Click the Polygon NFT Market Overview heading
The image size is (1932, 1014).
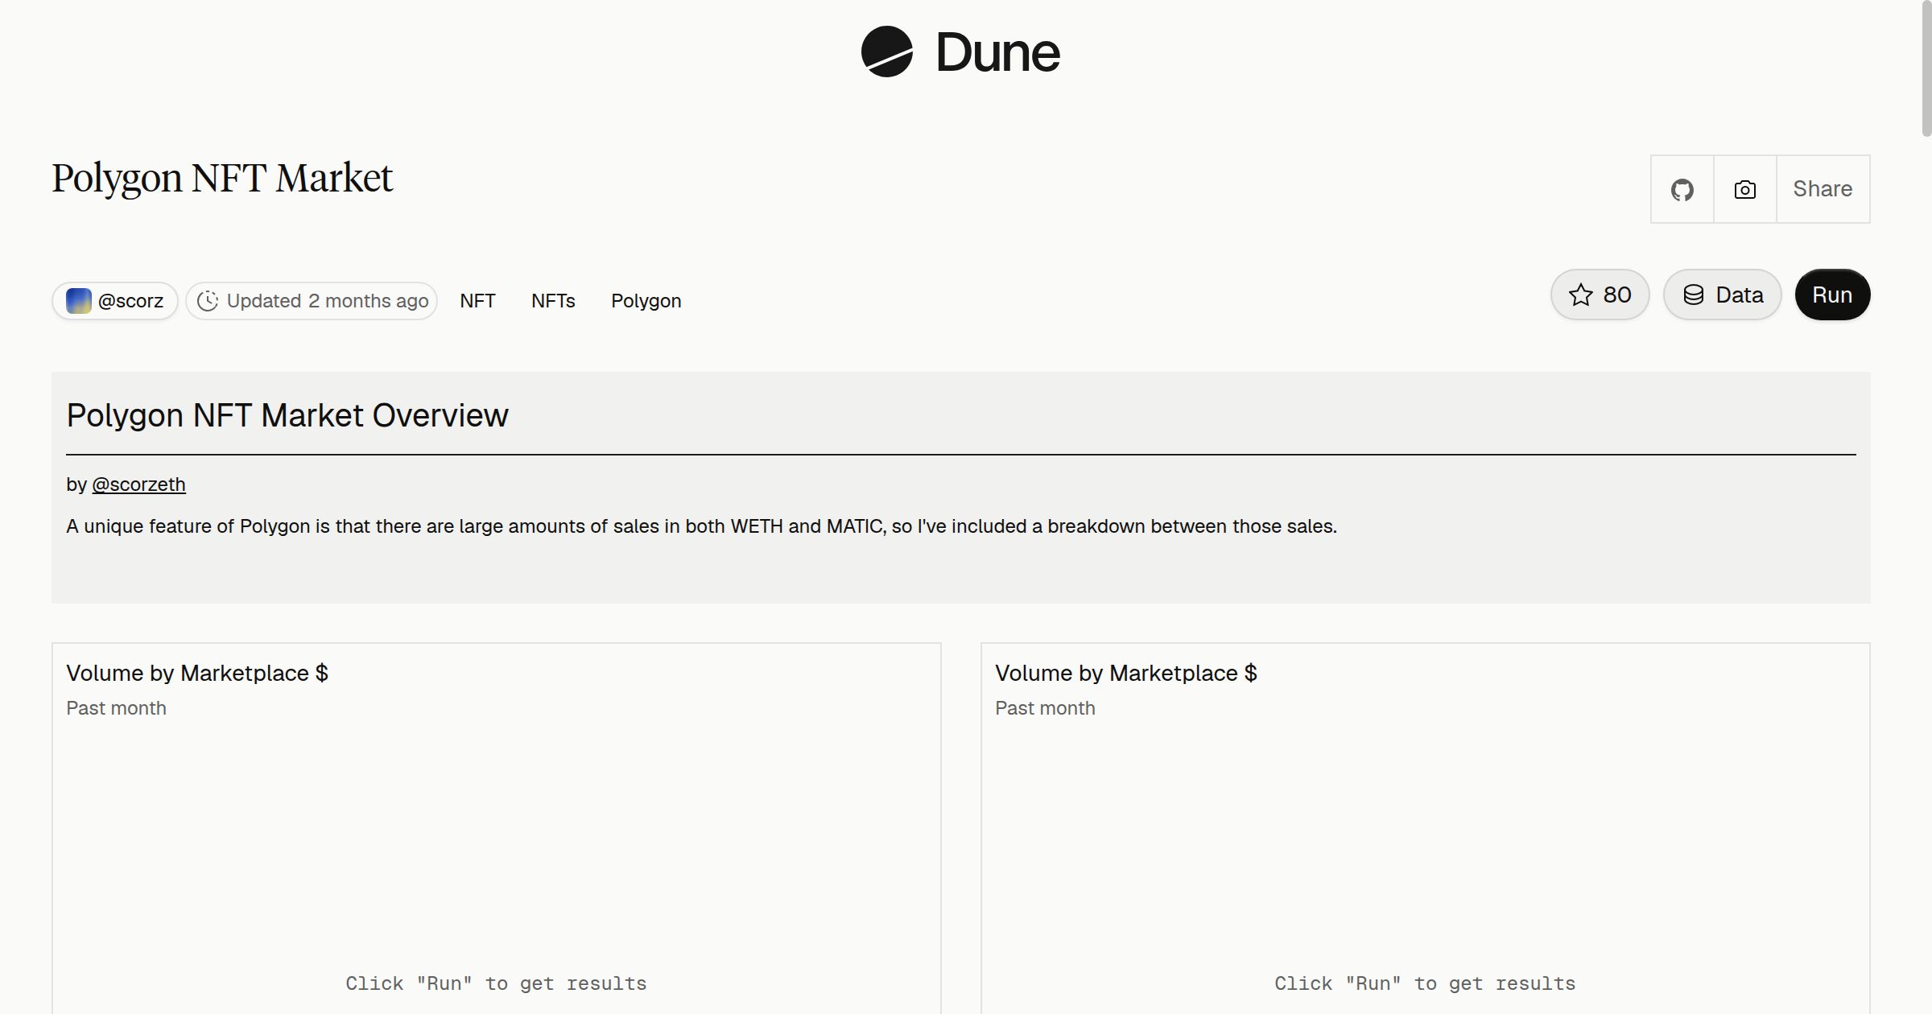point(287,415)
